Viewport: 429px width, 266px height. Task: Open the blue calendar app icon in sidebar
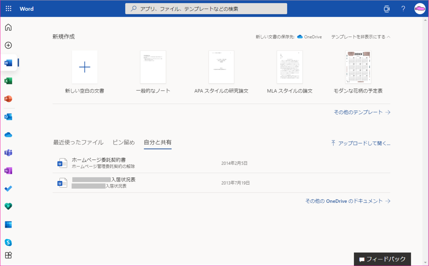pyautogui.click(x=8, y=225)
